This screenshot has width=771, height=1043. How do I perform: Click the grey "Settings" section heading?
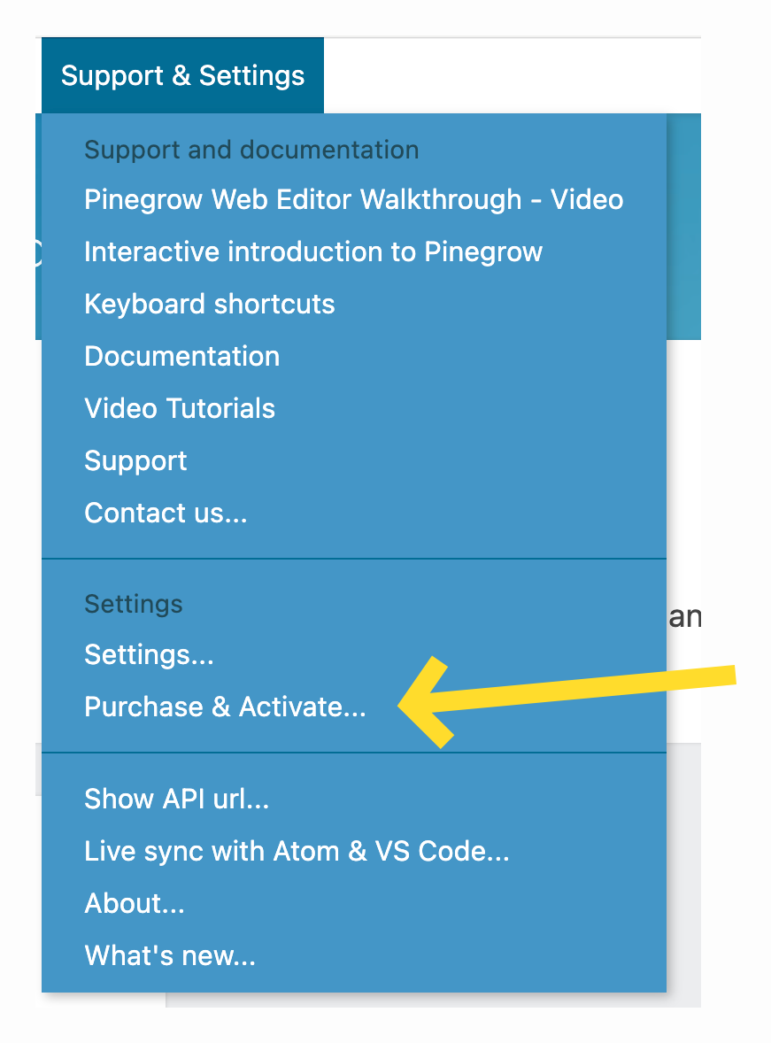tap(133, 604)
